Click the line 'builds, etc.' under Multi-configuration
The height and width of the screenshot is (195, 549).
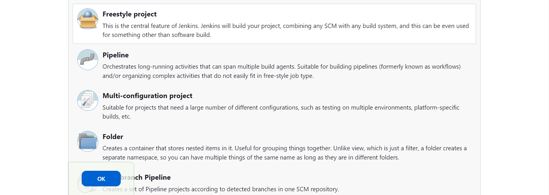click(x=117, y=117)
